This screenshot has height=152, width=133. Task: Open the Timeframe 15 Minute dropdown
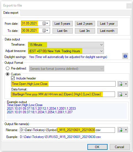point(66,45)
